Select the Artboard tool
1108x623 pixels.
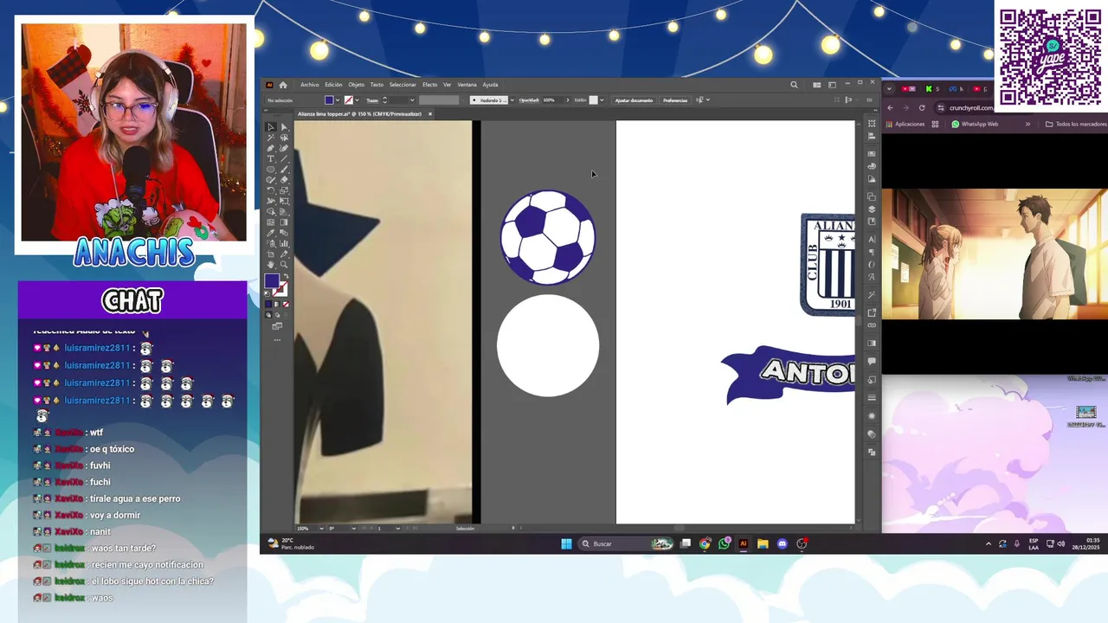271,254
